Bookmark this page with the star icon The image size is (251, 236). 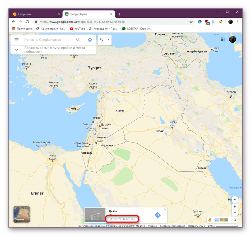click(x=191, y=22)
